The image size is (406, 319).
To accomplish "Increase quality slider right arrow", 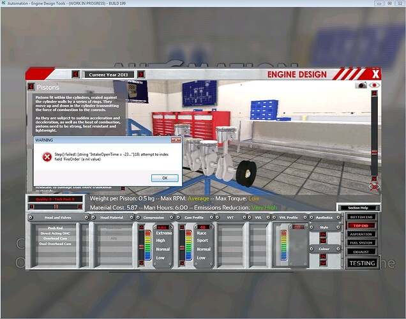I will coord(80,207).
